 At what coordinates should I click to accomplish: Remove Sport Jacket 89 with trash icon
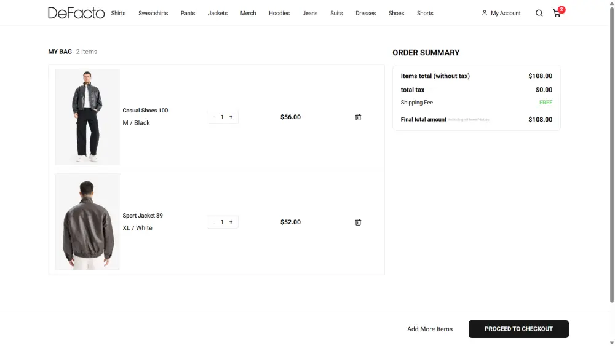click(358, 222)
